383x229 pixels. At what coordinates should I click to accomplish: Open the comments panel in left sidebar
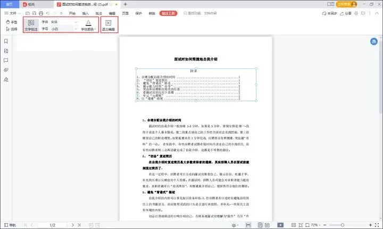(x=6, y=60)
